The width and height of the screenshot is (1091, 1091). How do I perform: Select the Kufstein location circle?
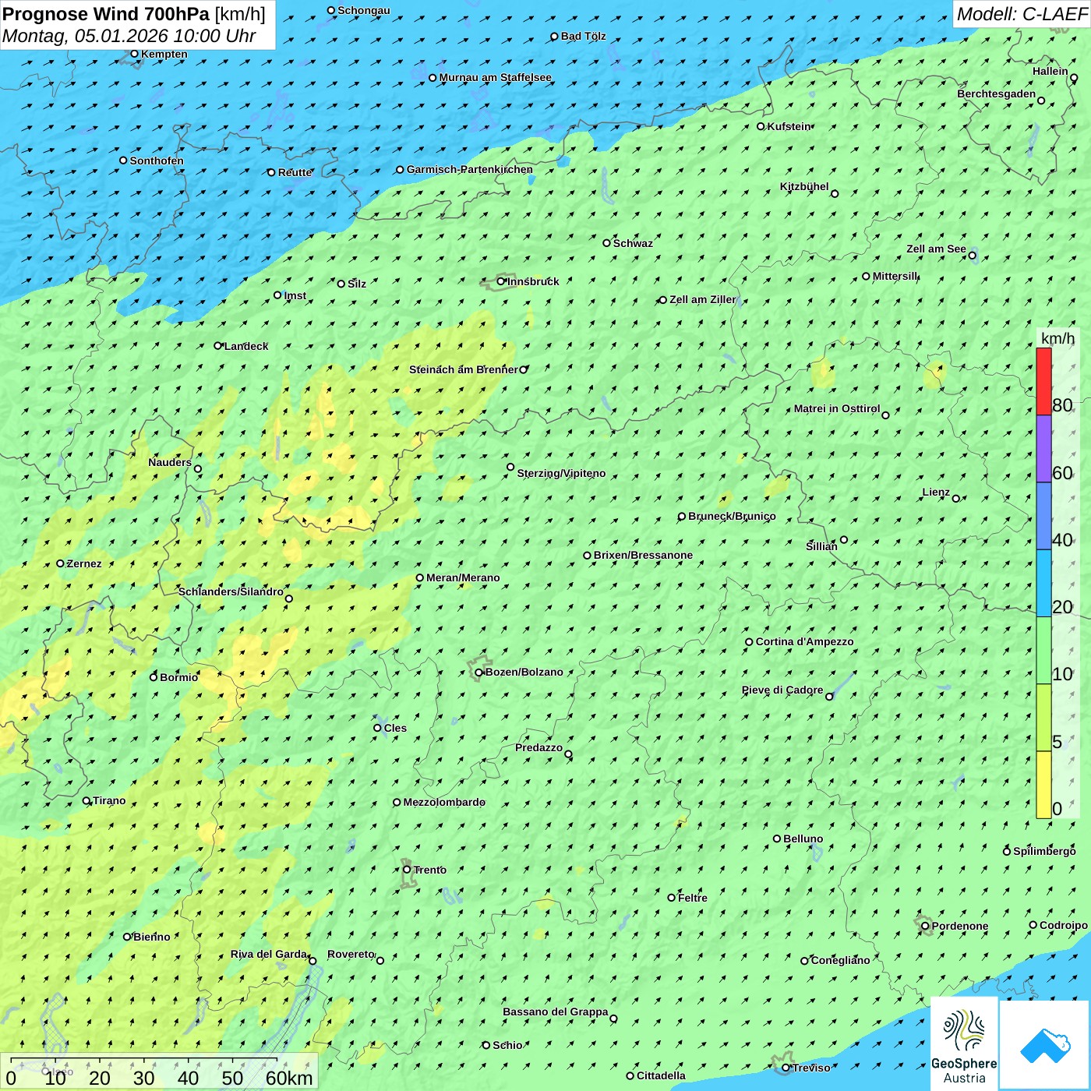click(x=761, y=126)
